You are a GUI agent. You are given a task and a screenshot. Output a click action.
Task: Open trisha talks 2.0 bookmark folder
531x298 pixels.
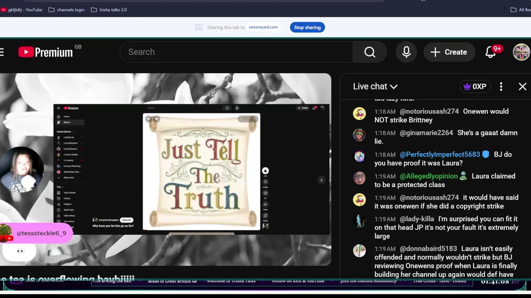(x=109, y=10)
